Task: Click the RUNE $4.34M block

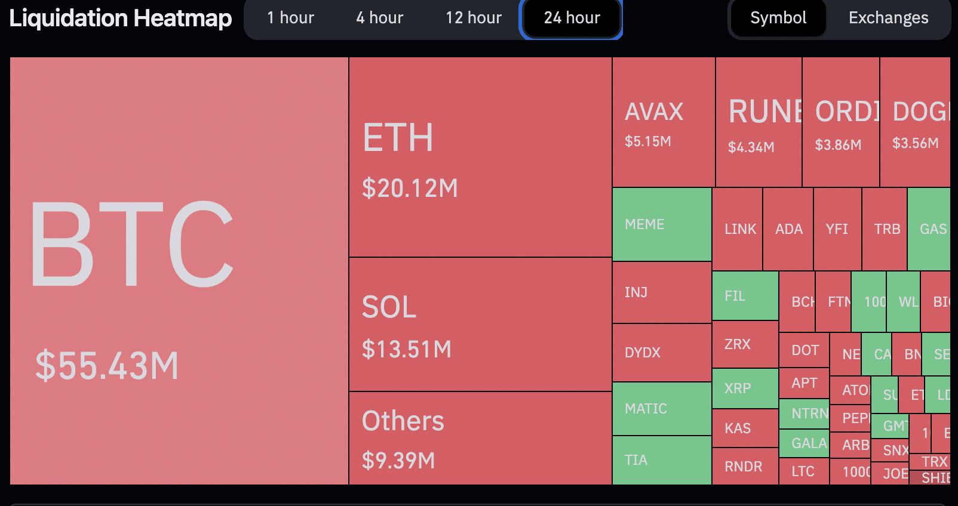Action: pos(759,122)
